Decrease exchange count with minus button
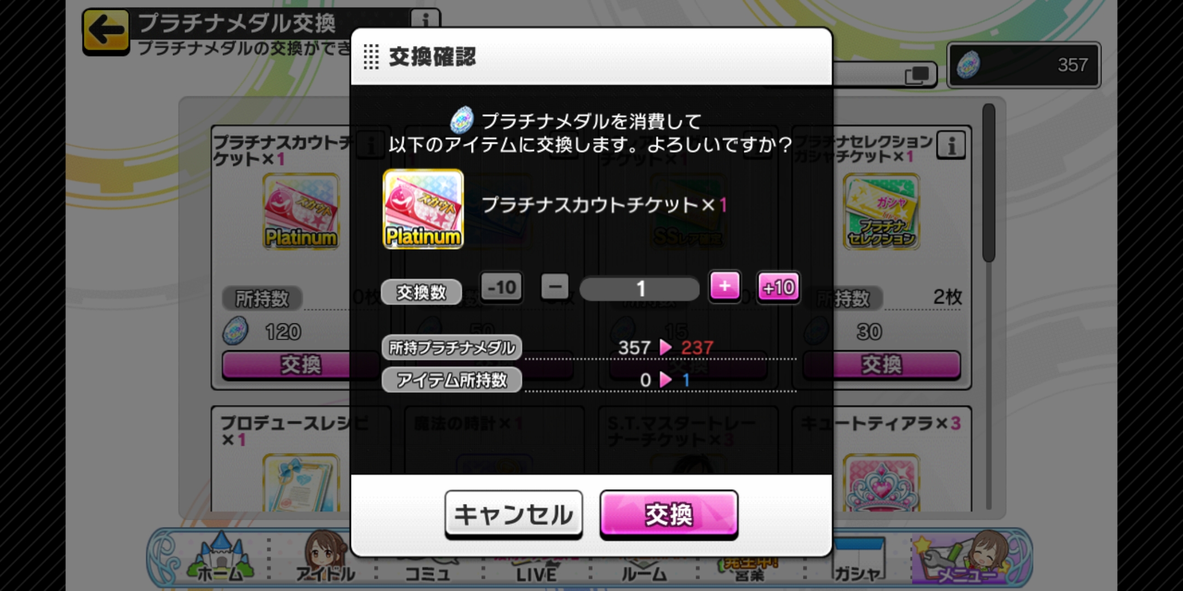Viewport: 1183px width, 591px height. 555,287
